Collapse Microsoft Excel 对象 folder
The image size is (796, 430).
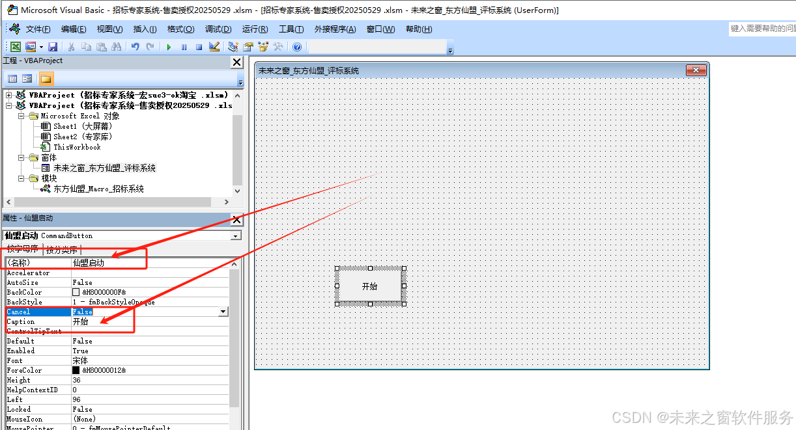[x=21, y=116]
